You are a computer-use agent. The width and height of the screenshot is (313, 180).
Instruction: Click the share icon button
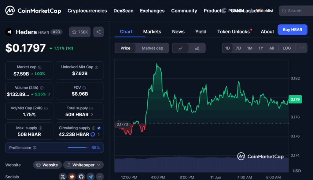pyautogui.click(x=98, y=32)
